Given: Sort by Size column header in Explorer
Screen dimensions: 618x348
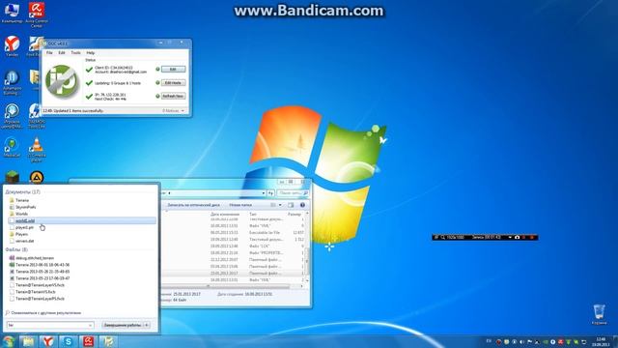Looking at the screenshot, I should point(294,215).
